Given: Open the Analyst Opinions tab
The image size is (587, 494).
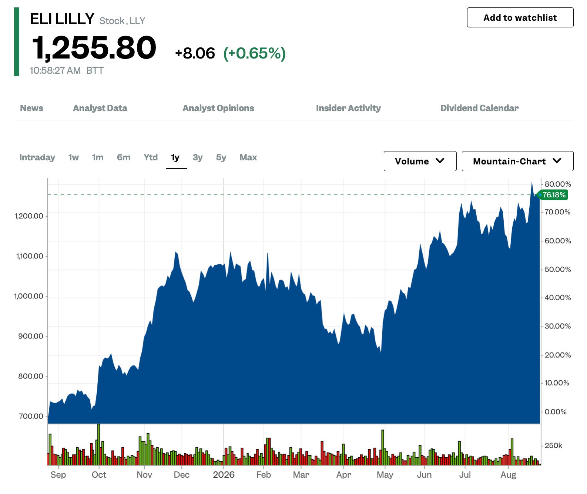Looking at the screenshot, I should (218, 108).
